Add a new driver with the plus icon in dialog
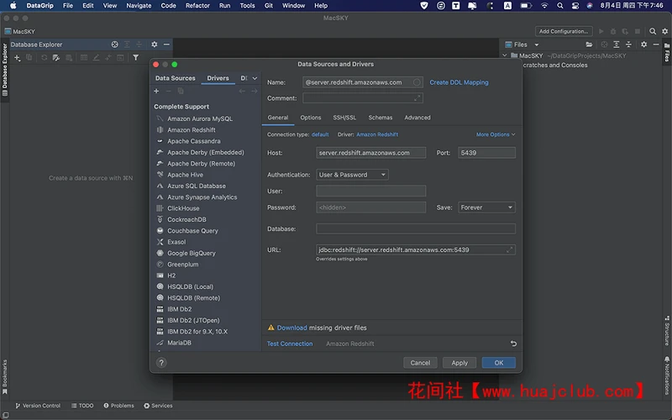Image resolution: width=672 pixels, height=420 pixels. (x=156, y=91)
